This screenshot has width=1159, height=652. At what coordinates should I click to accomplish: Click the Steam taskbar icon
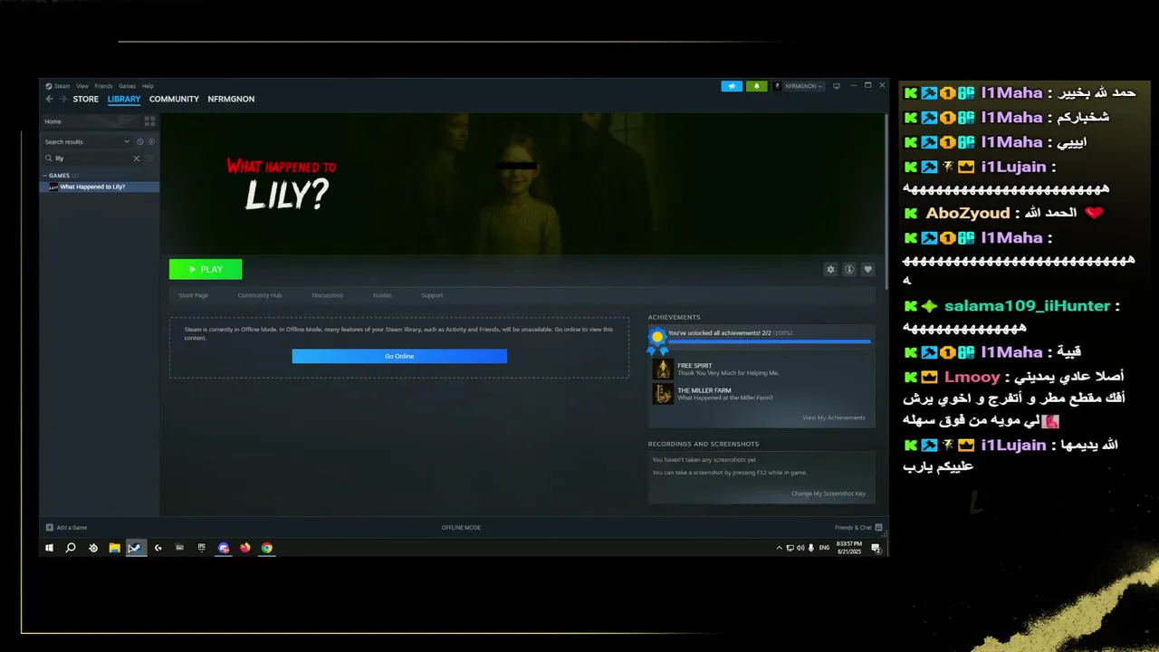tap(136, 548)
